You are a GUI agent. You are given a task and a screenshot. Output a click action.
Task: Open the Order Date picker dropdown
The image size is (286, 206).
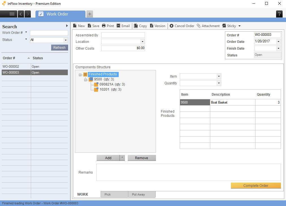pyautogui.click(x=278, y=41)
